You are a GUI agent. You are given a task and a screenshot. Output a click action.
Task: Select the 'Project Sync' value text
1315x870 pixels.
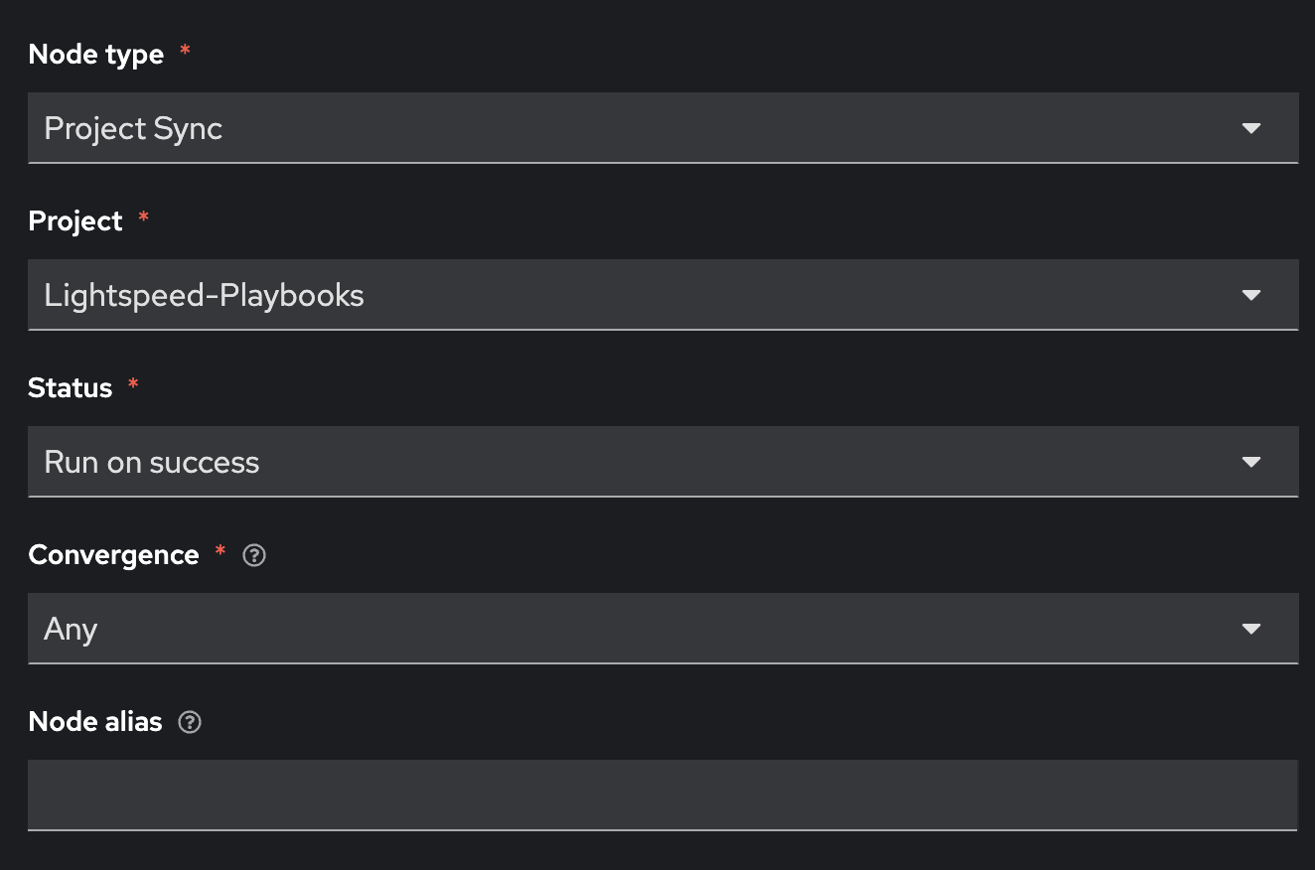coord(133,129)
